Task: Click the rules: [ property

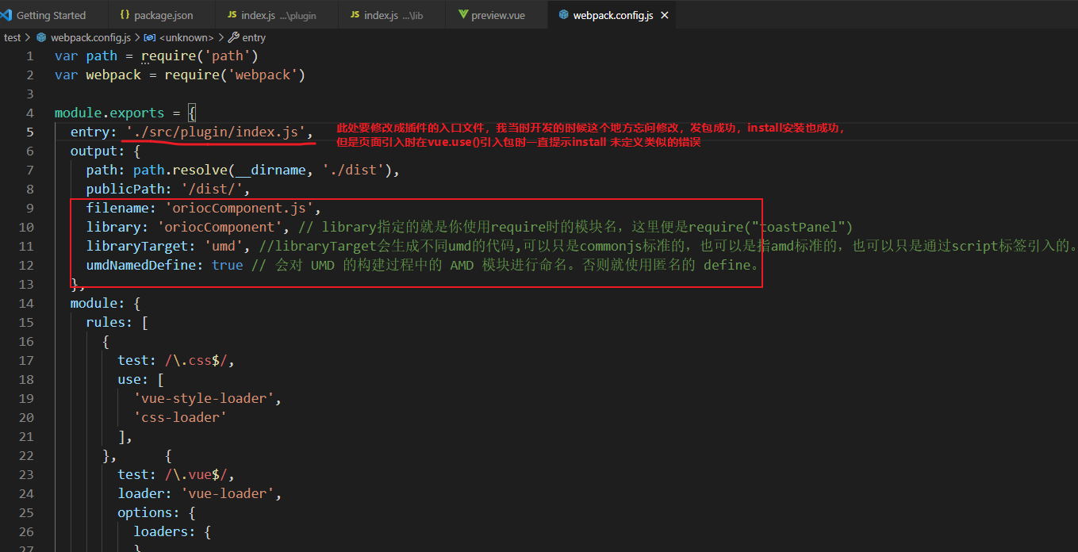Action: pos(117,323)
